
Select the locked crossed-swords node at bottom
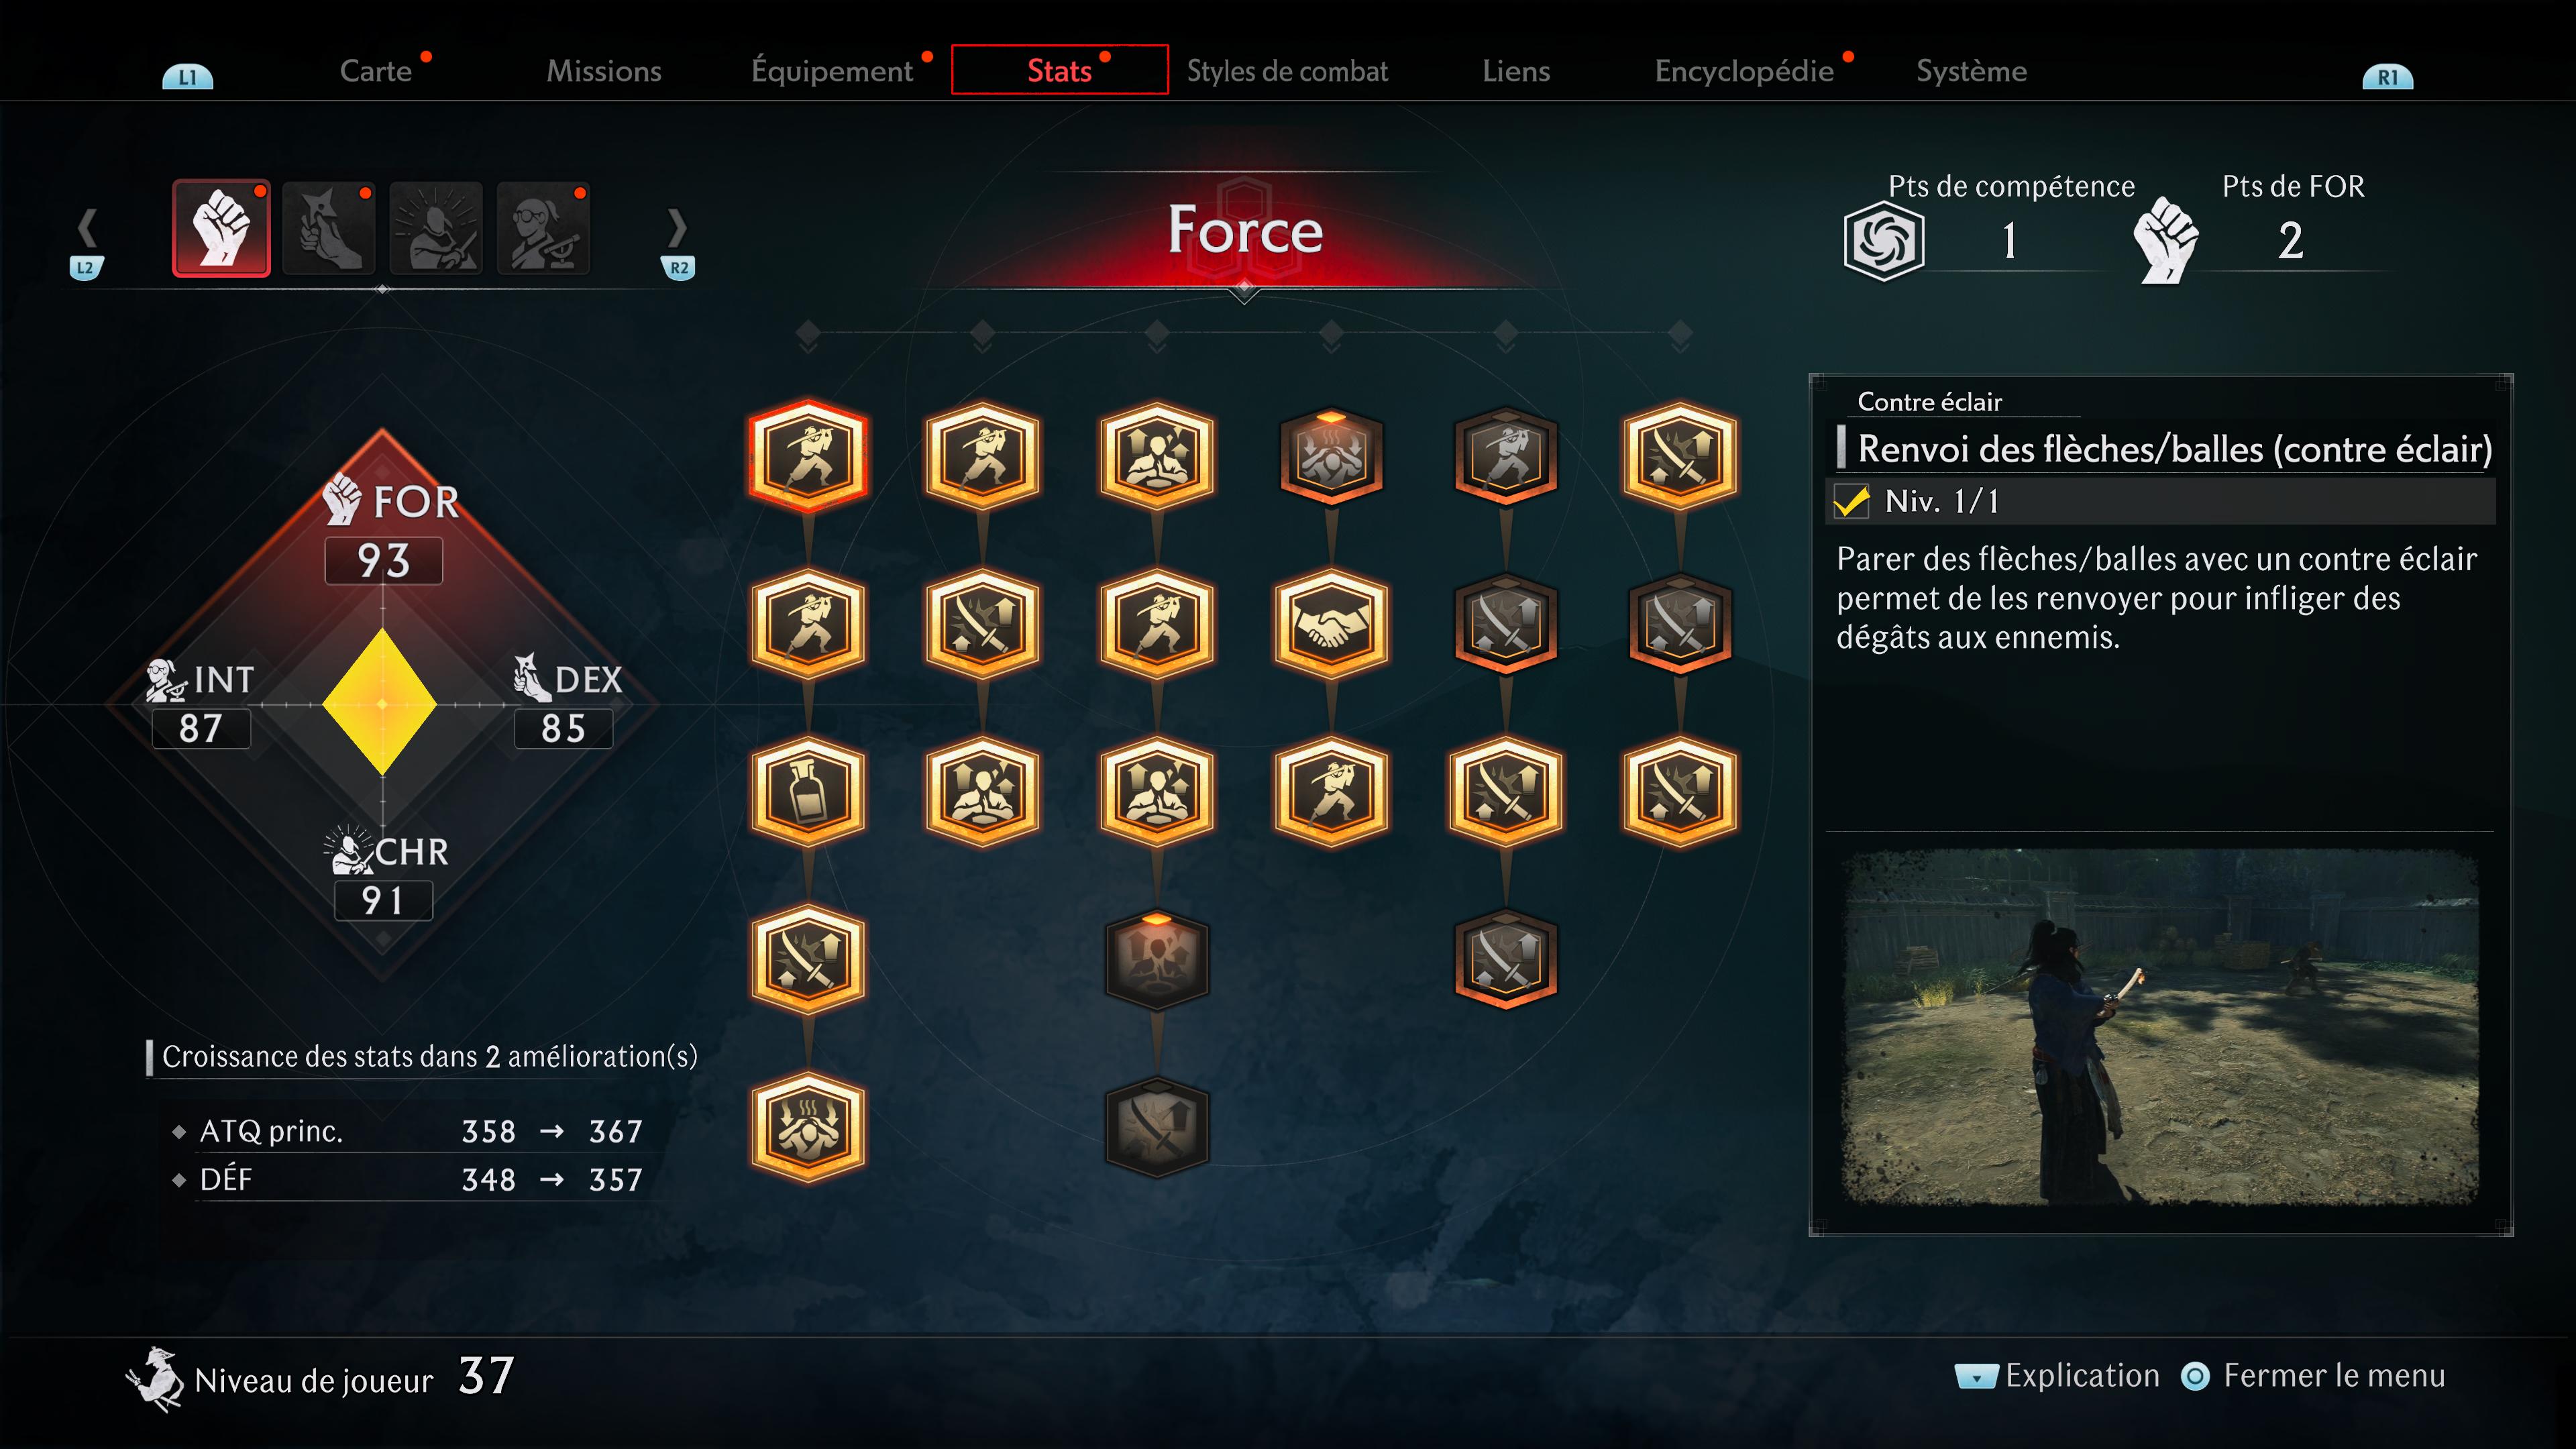(1157, 1128)
